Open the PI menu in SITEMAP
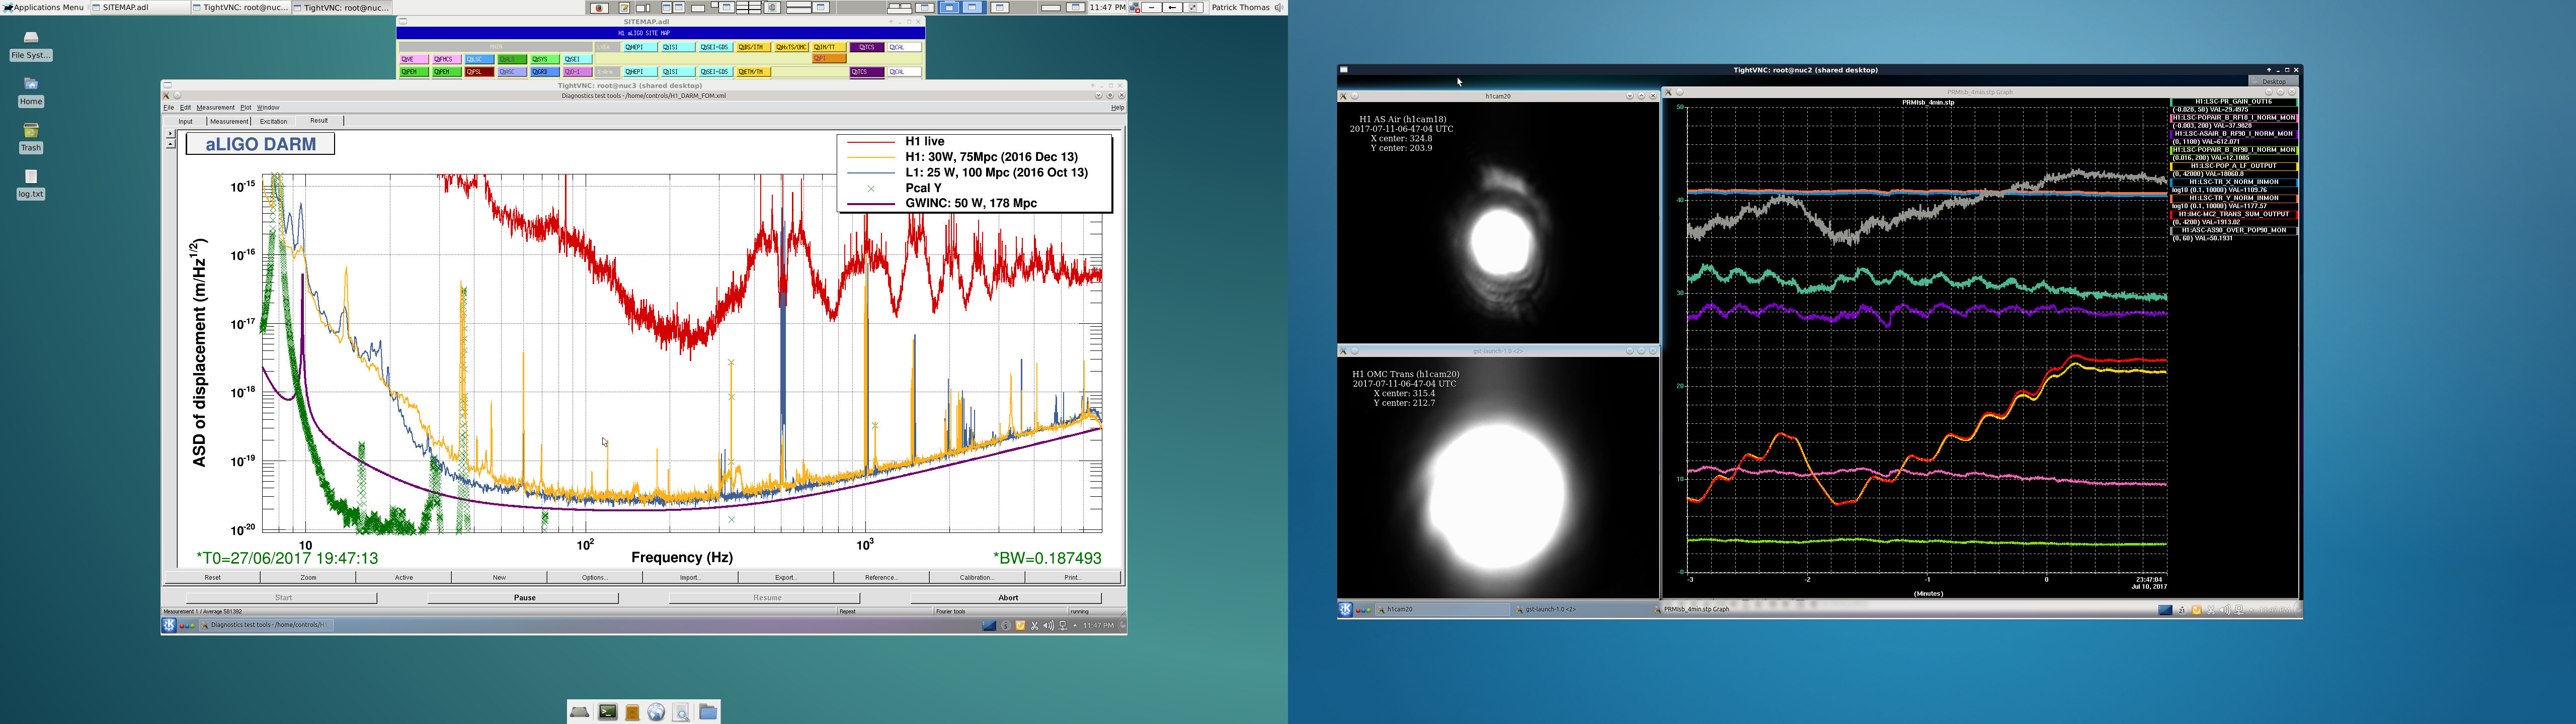This screenshot has width=2576, height=724. pos(829,59)
